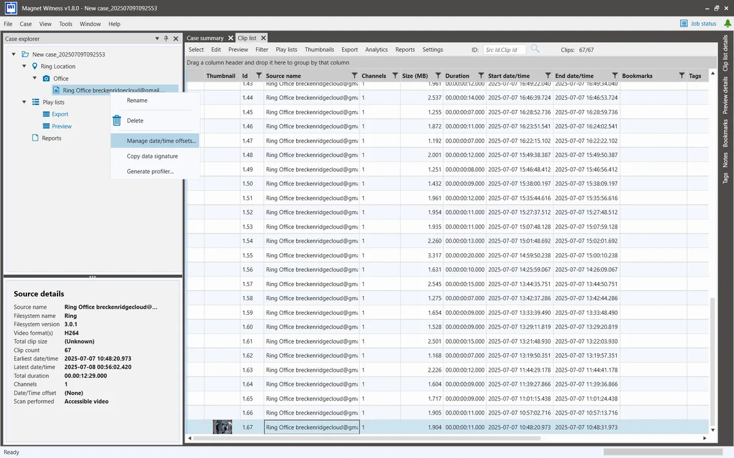The image size is (734, 458).
Task: Click the green notification bell icon
Action: [x=727, y=24]
